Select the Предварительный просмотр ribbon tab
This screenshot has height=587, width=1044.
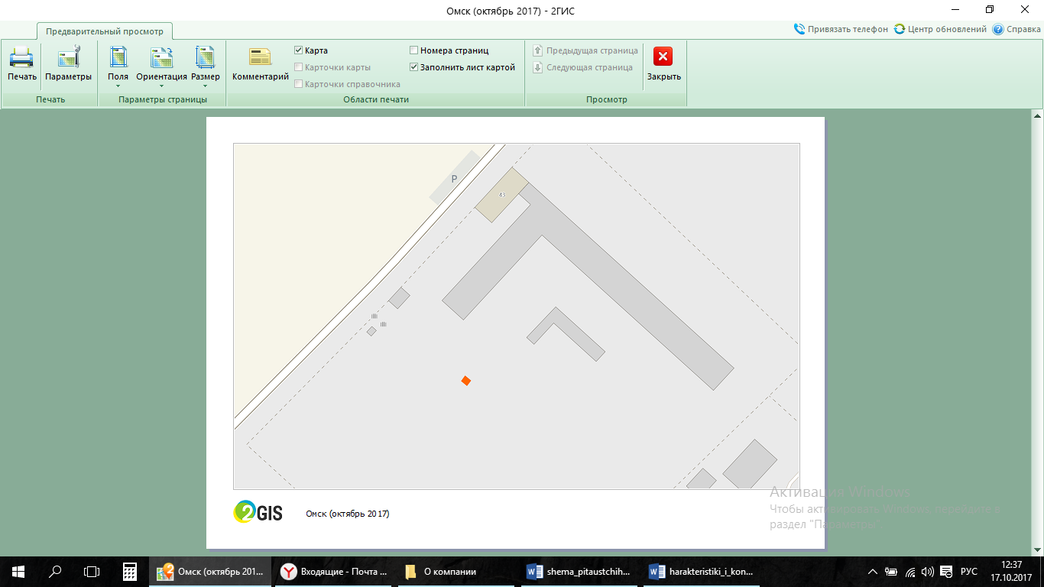tap(105, 31)
